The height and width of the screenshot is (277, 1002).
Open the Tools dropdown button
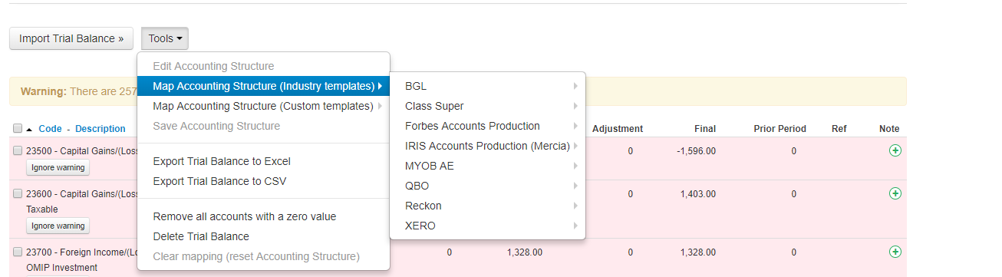[x=165, y=38]
